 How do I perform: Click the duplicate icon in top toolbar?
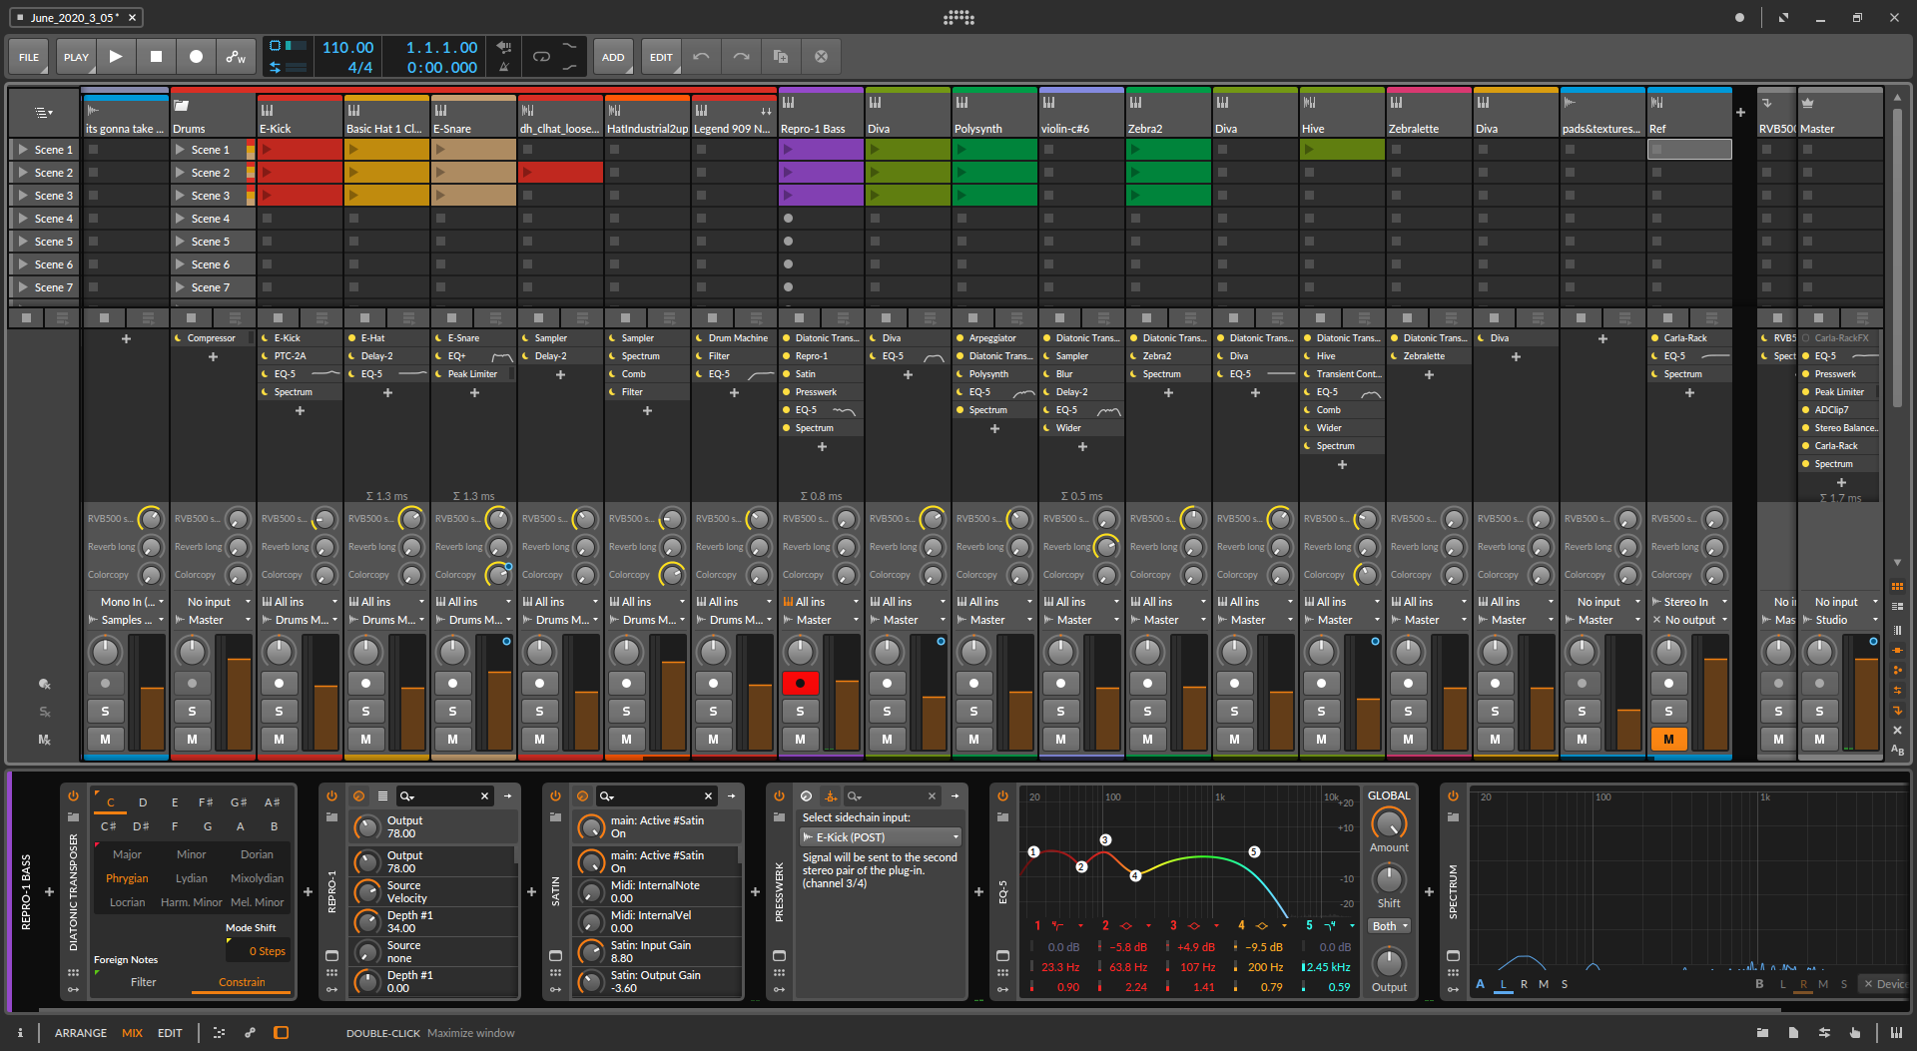(781, 57)
